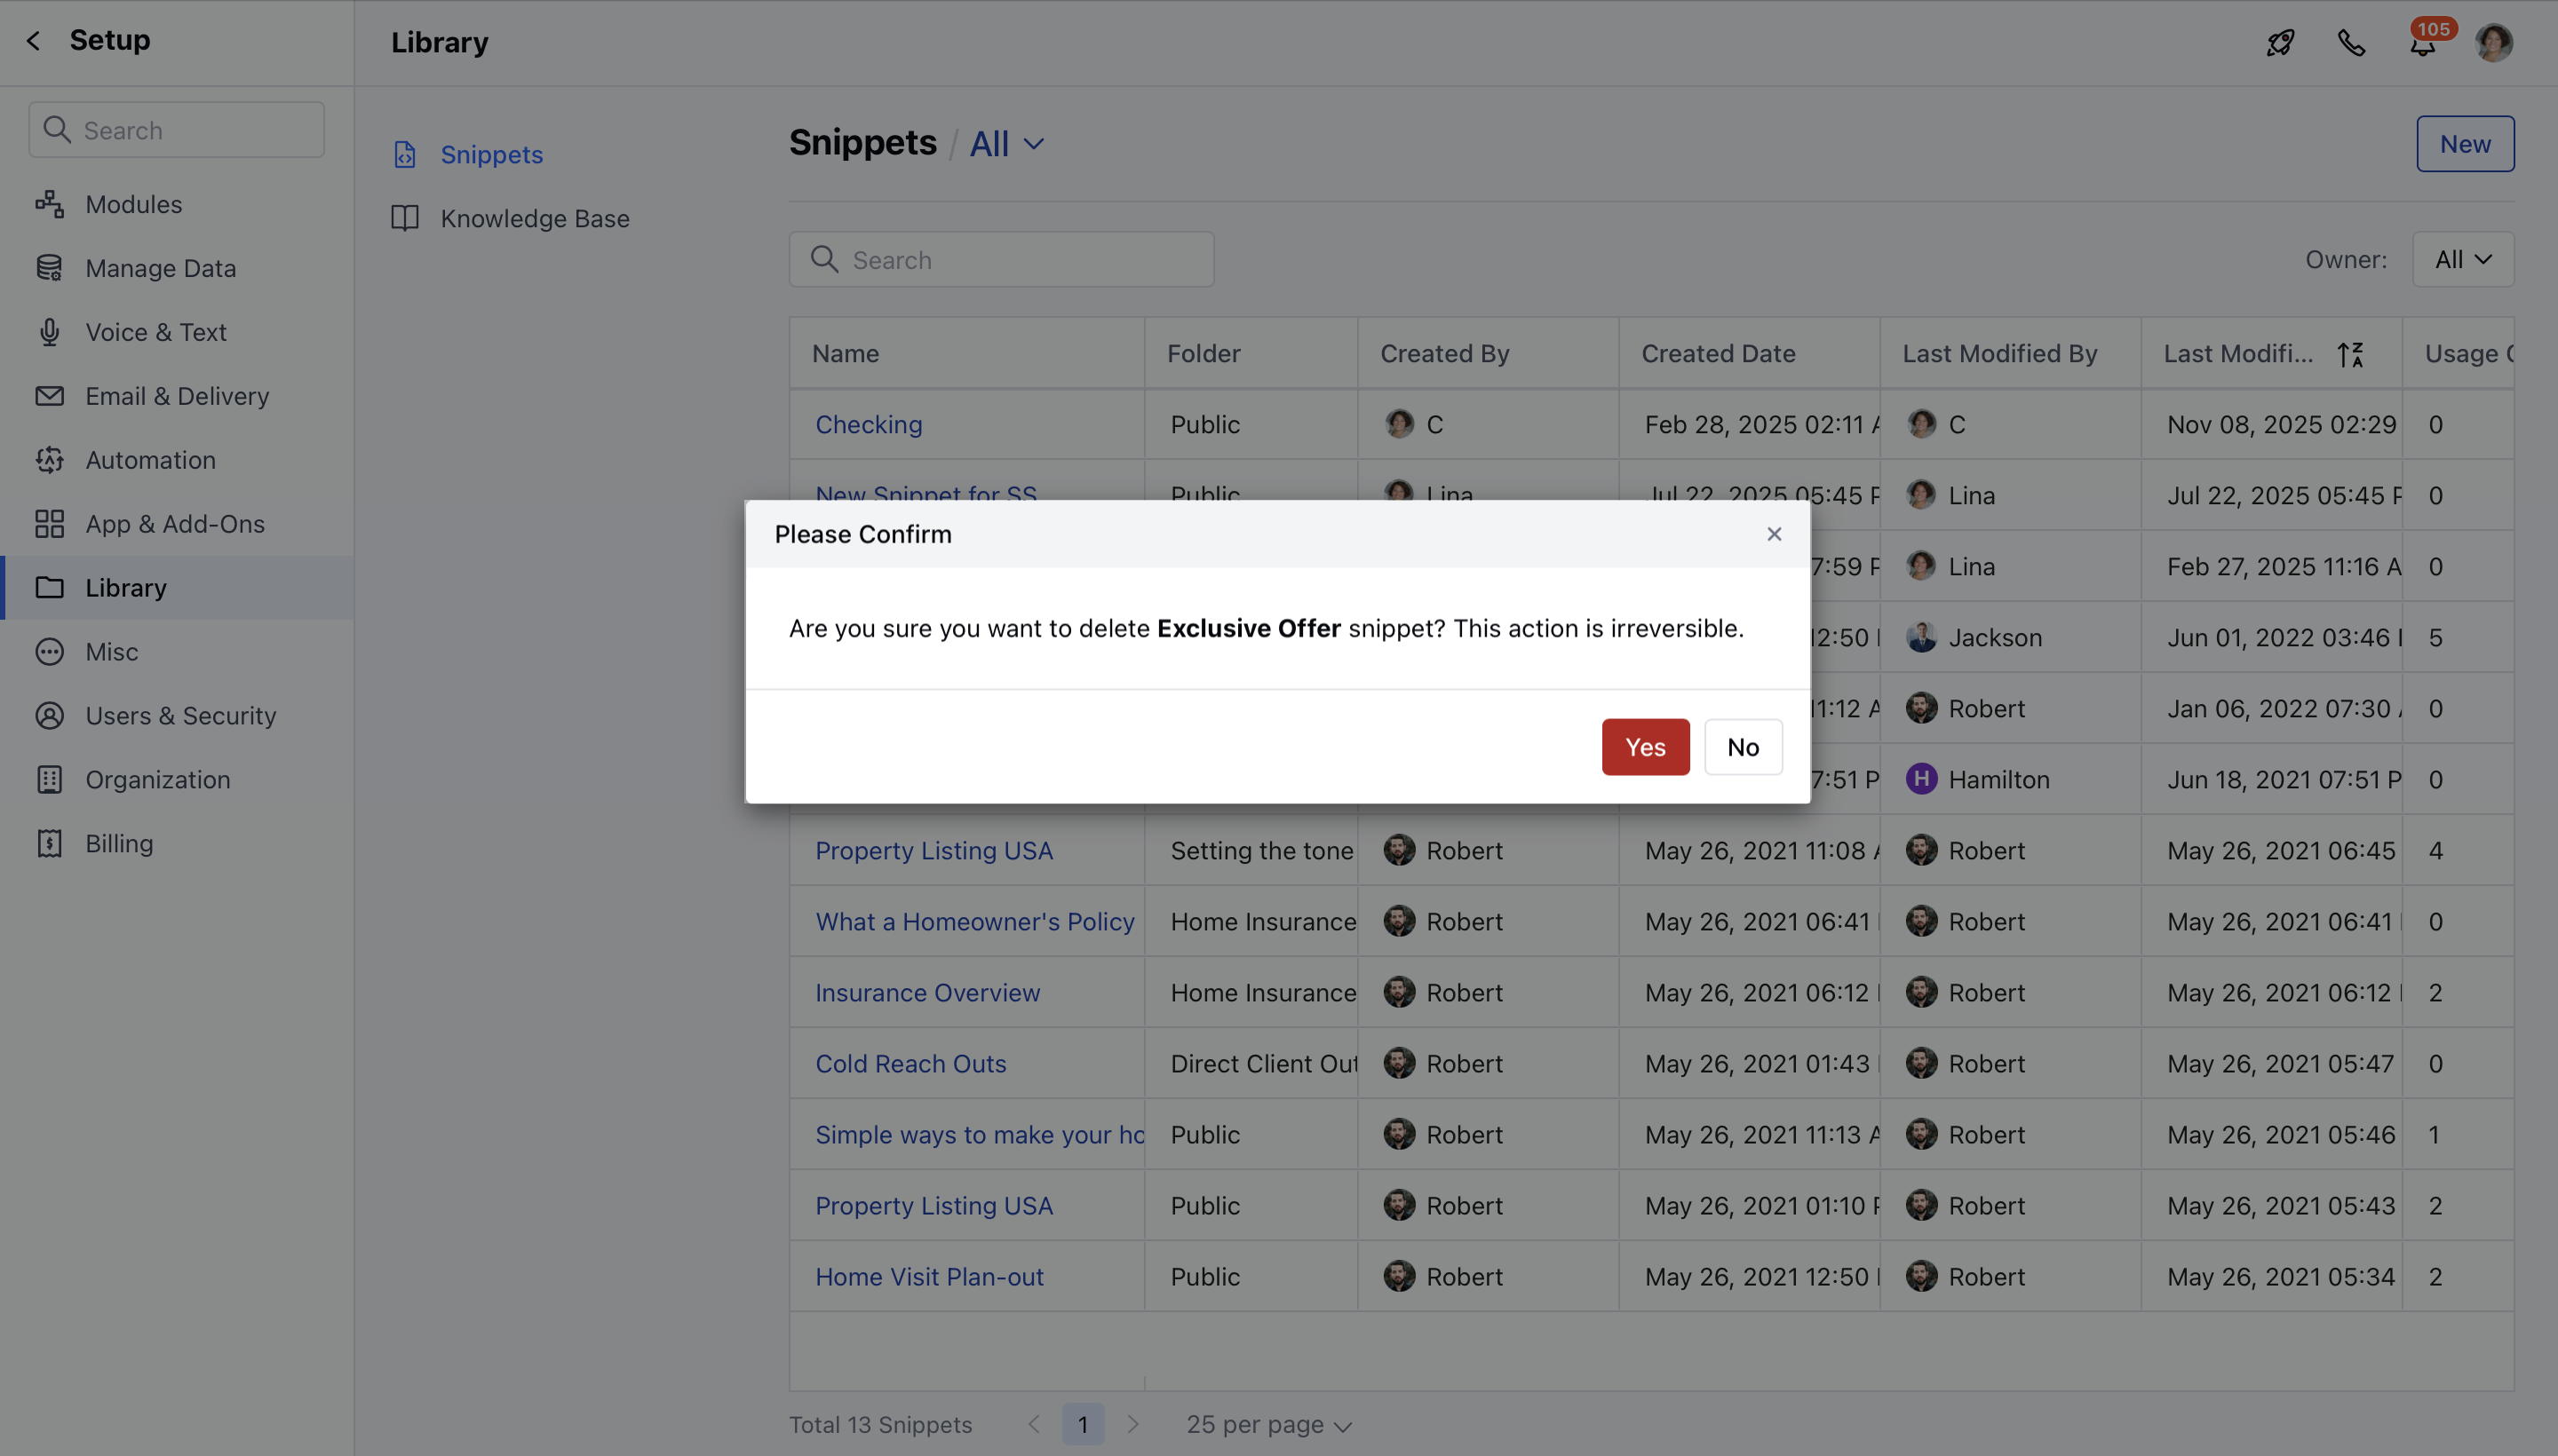Select Users & Security menu item
Screen dimensions: 2558x1456
pyautogui.click(x=180, y=715)
